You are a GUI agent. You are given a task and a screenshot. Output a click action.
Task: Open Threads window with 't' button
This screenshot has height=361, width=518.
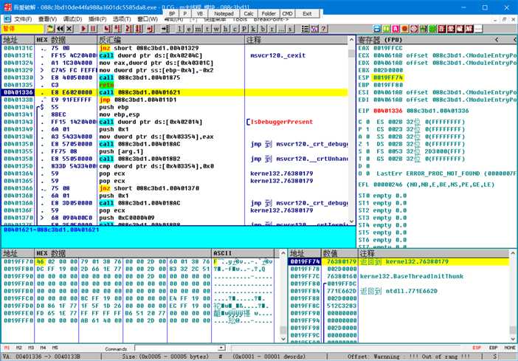tap(207, 29)
